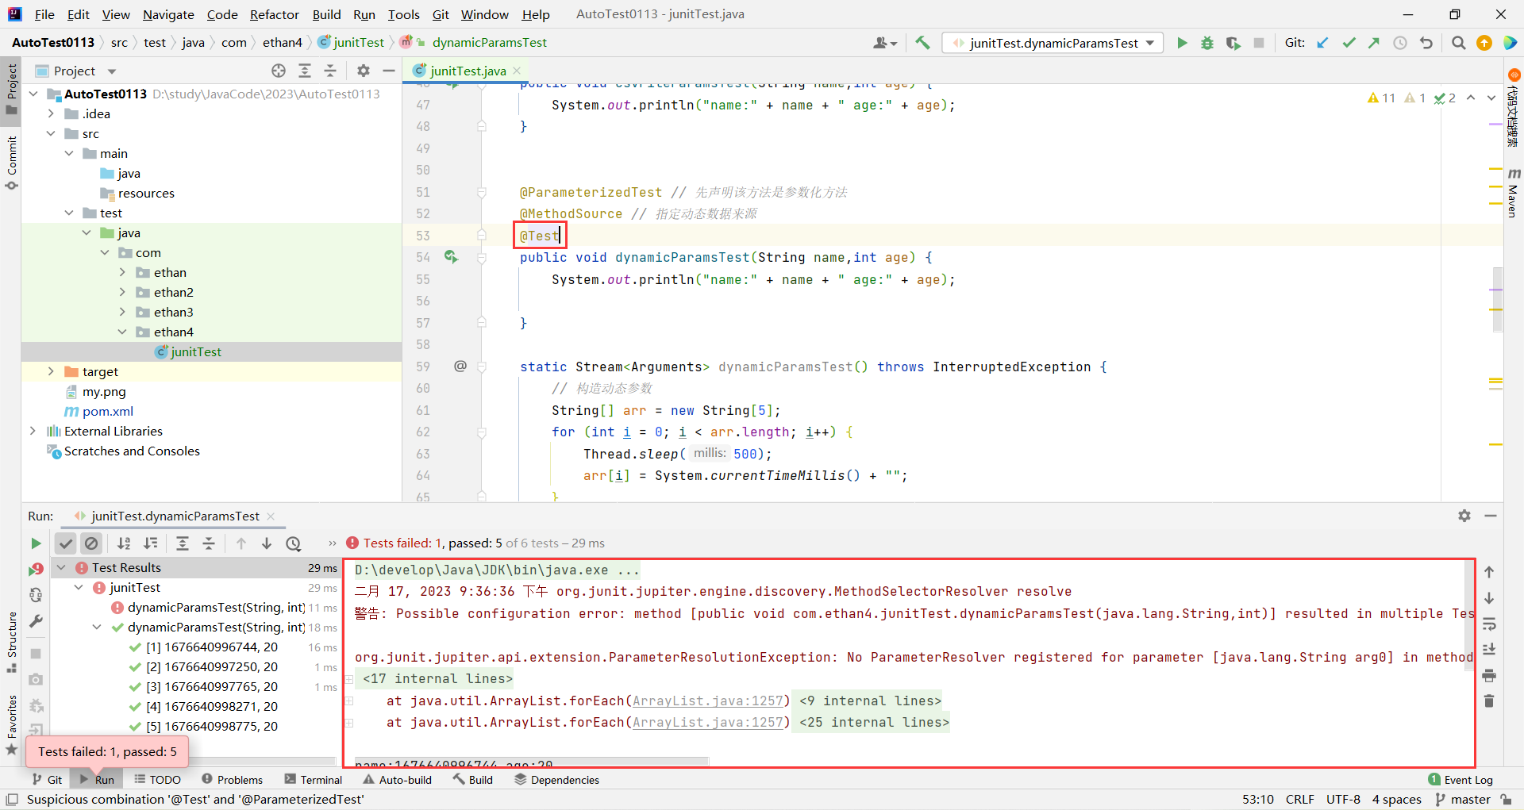The height and width of the screenshot is (810, 1524).
Task: Toggle the Maven tool window side tab
Action: click(1514, 192)
